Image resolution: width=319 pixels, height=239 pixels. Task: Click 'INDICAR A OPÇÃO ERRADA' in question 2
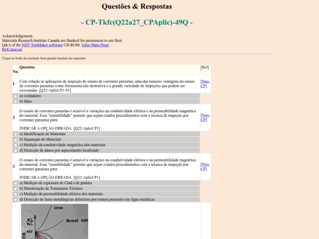point(45,129)
